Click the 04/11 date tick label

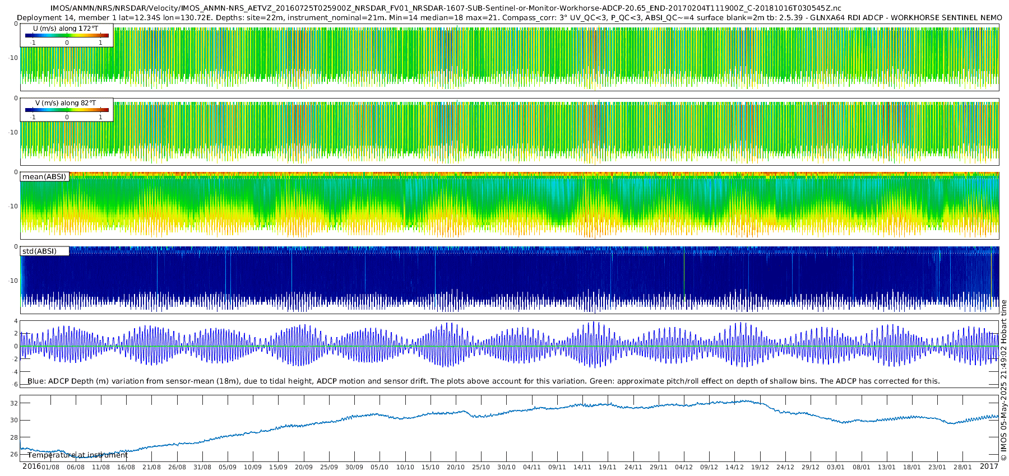coord(532,467)
